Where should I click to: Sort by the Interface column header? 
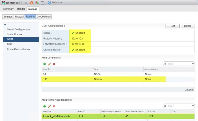[x=59, y=111]
